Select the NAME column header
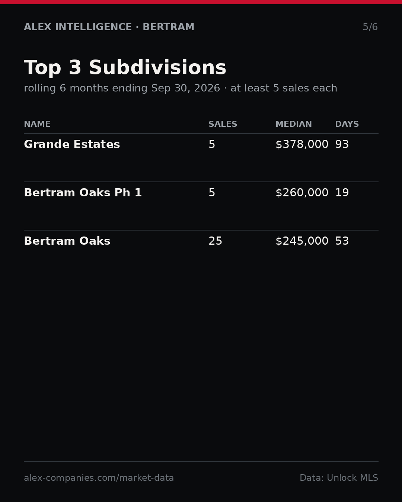 tap(37, 125)
